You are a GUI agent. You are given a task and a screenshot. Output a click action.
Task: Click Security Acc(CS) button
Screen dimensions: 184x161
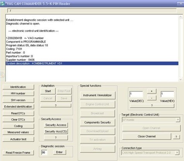[x=56, y=131]
